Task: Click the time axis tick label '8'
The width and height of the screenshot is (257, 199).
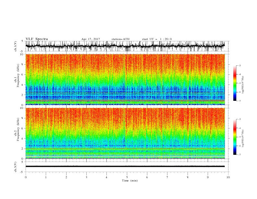Action: tap(188, 177)
